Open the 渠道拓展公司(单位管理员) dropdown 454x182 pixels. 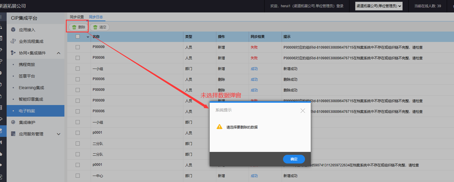point(379,6)
